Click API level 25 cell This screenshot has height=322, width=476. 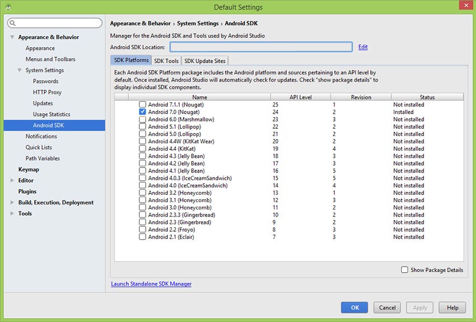point(276,105)
